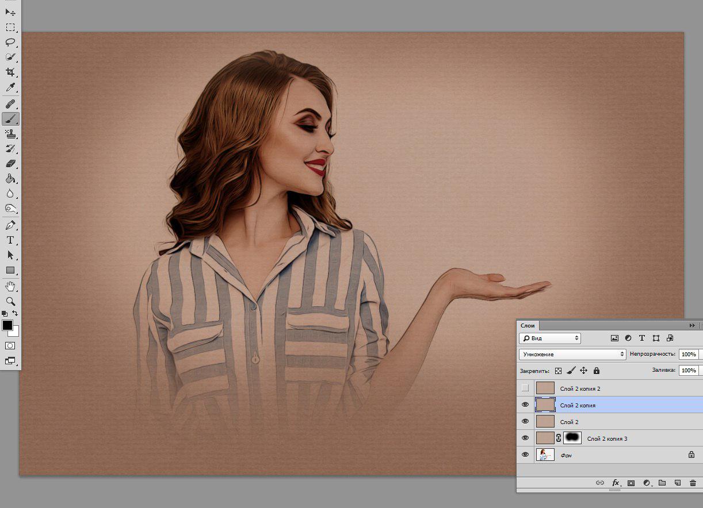Screen dimensions: 703x508
Task: Open the Умножение blend mode dropdown
Action: 572,355
